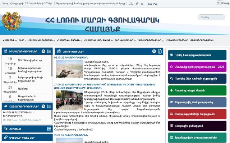Click Մասնակցային բյուջետավորում - 2026 button
The height and width of the screenshot is (143, 230).
[x=197, y=67]
